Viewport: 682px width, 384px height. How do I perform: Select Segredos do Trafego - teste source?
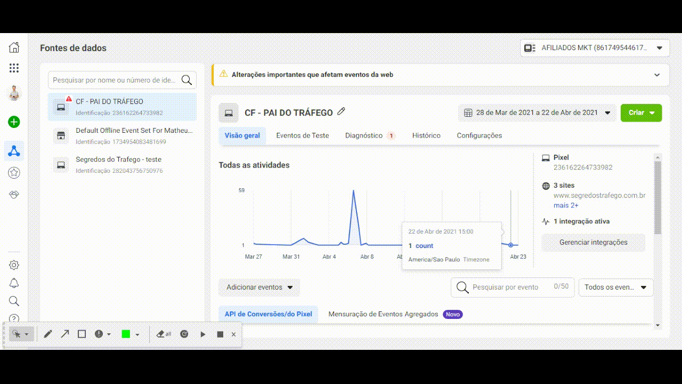pos(122,164)
